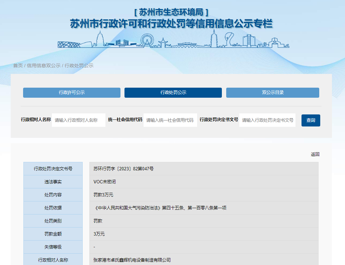Focus the 行政相对人名称 input field

[79, 120]
